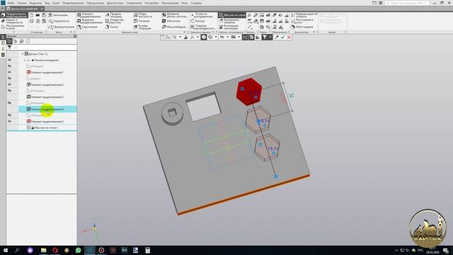
Task: Choose the Автолиния sketch tool
Action: (58, 15)
